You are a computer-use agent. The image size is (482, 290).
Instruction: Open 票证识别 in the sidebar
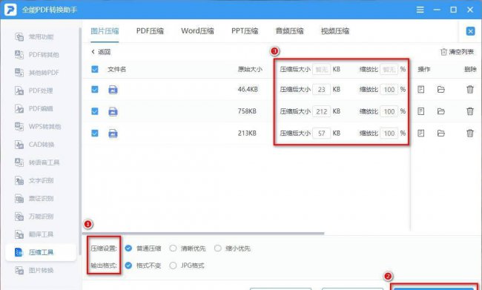click(34, 198)
